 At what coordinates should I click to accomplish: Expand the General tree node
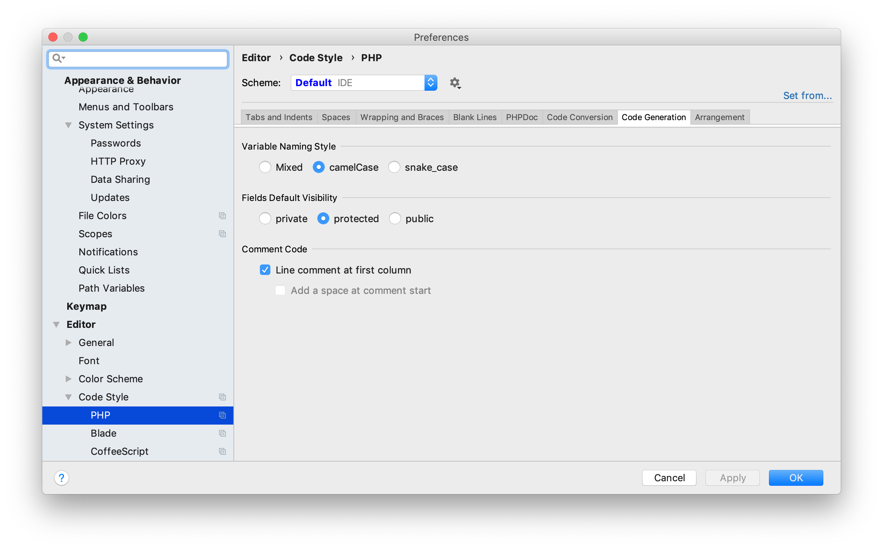(68, 343)
